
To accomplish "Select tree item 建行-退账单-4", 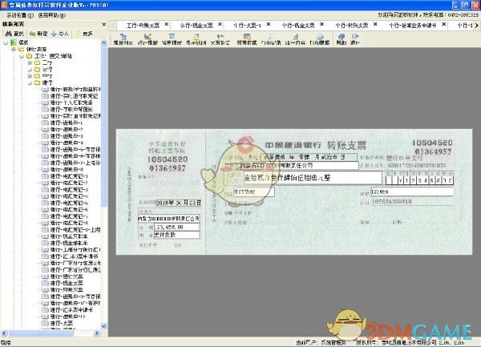I will [x=67, y=143].
